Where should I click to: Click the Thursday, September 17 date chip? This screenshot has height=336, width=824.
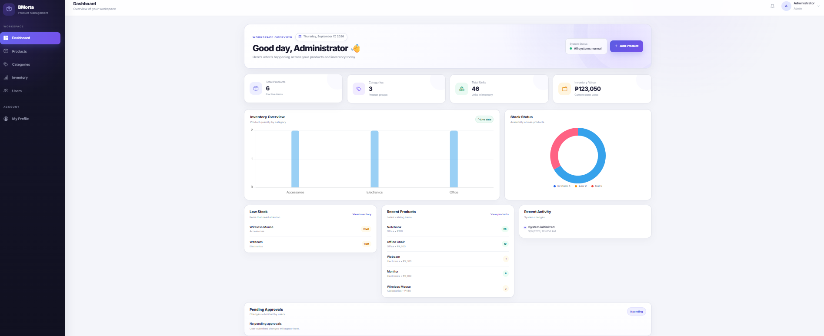(321, 37)
